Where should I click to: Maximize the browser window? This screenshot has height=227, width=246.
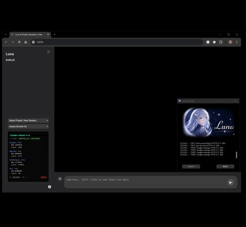coord(229,34)
